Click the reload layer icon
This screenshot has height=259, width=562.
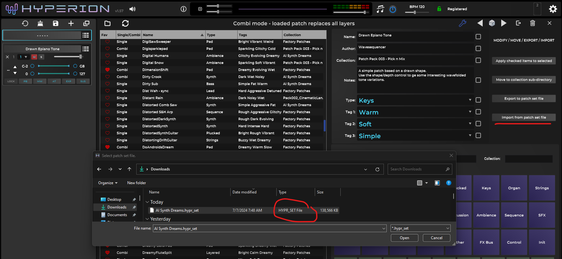pos(25,23)
